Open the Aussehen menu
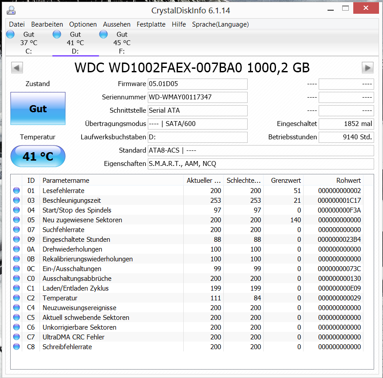383x378 pixels. point(117,24)
